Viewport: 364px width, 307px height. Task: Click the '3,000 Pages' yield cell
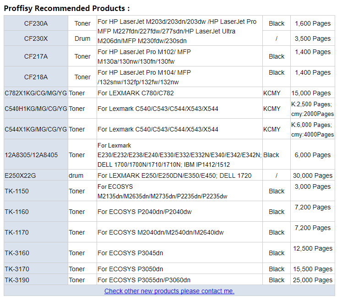pyautogui.click(x=312, y=191)
